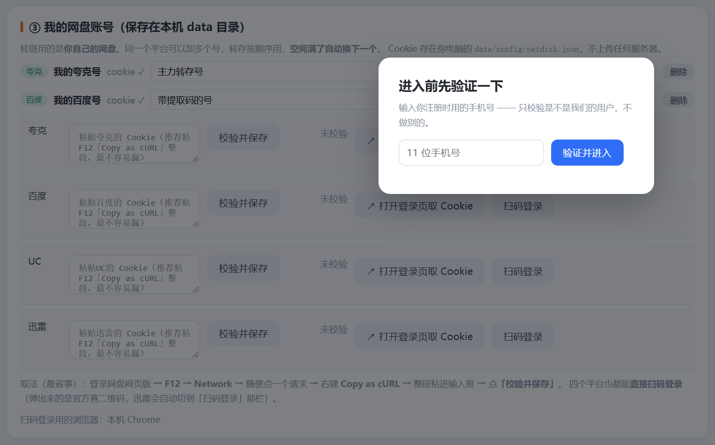Click the arrow icon on UC login-page button
Viewport: 715px width, 445px height.
pos(371,272)
